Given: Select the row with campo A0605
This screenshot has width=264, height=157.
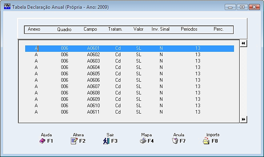Looking at the screenshot, I should click(x=130, y=74).
